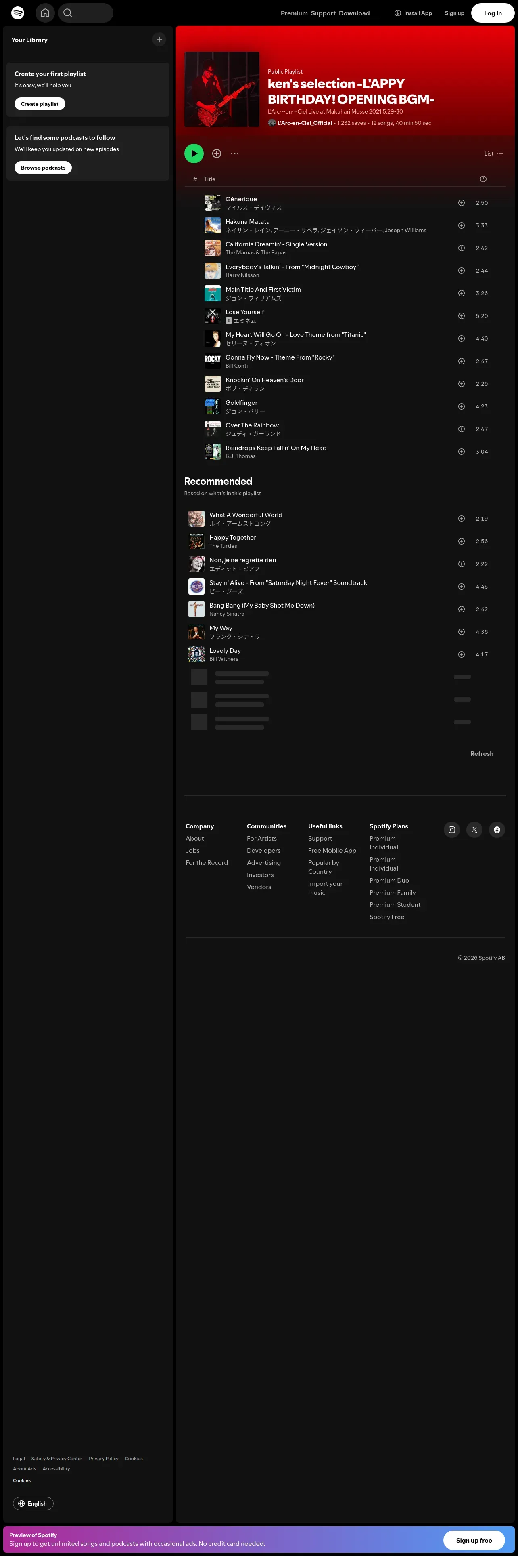Add Stayin' Alive to playlist

tap(461, 587)
